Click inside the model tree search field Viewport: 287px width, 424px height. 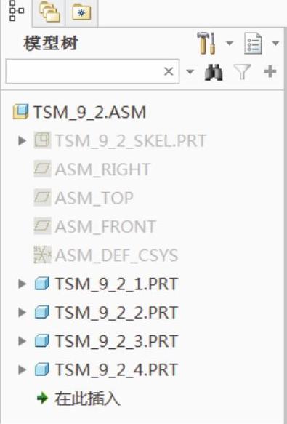pos(84,71)
